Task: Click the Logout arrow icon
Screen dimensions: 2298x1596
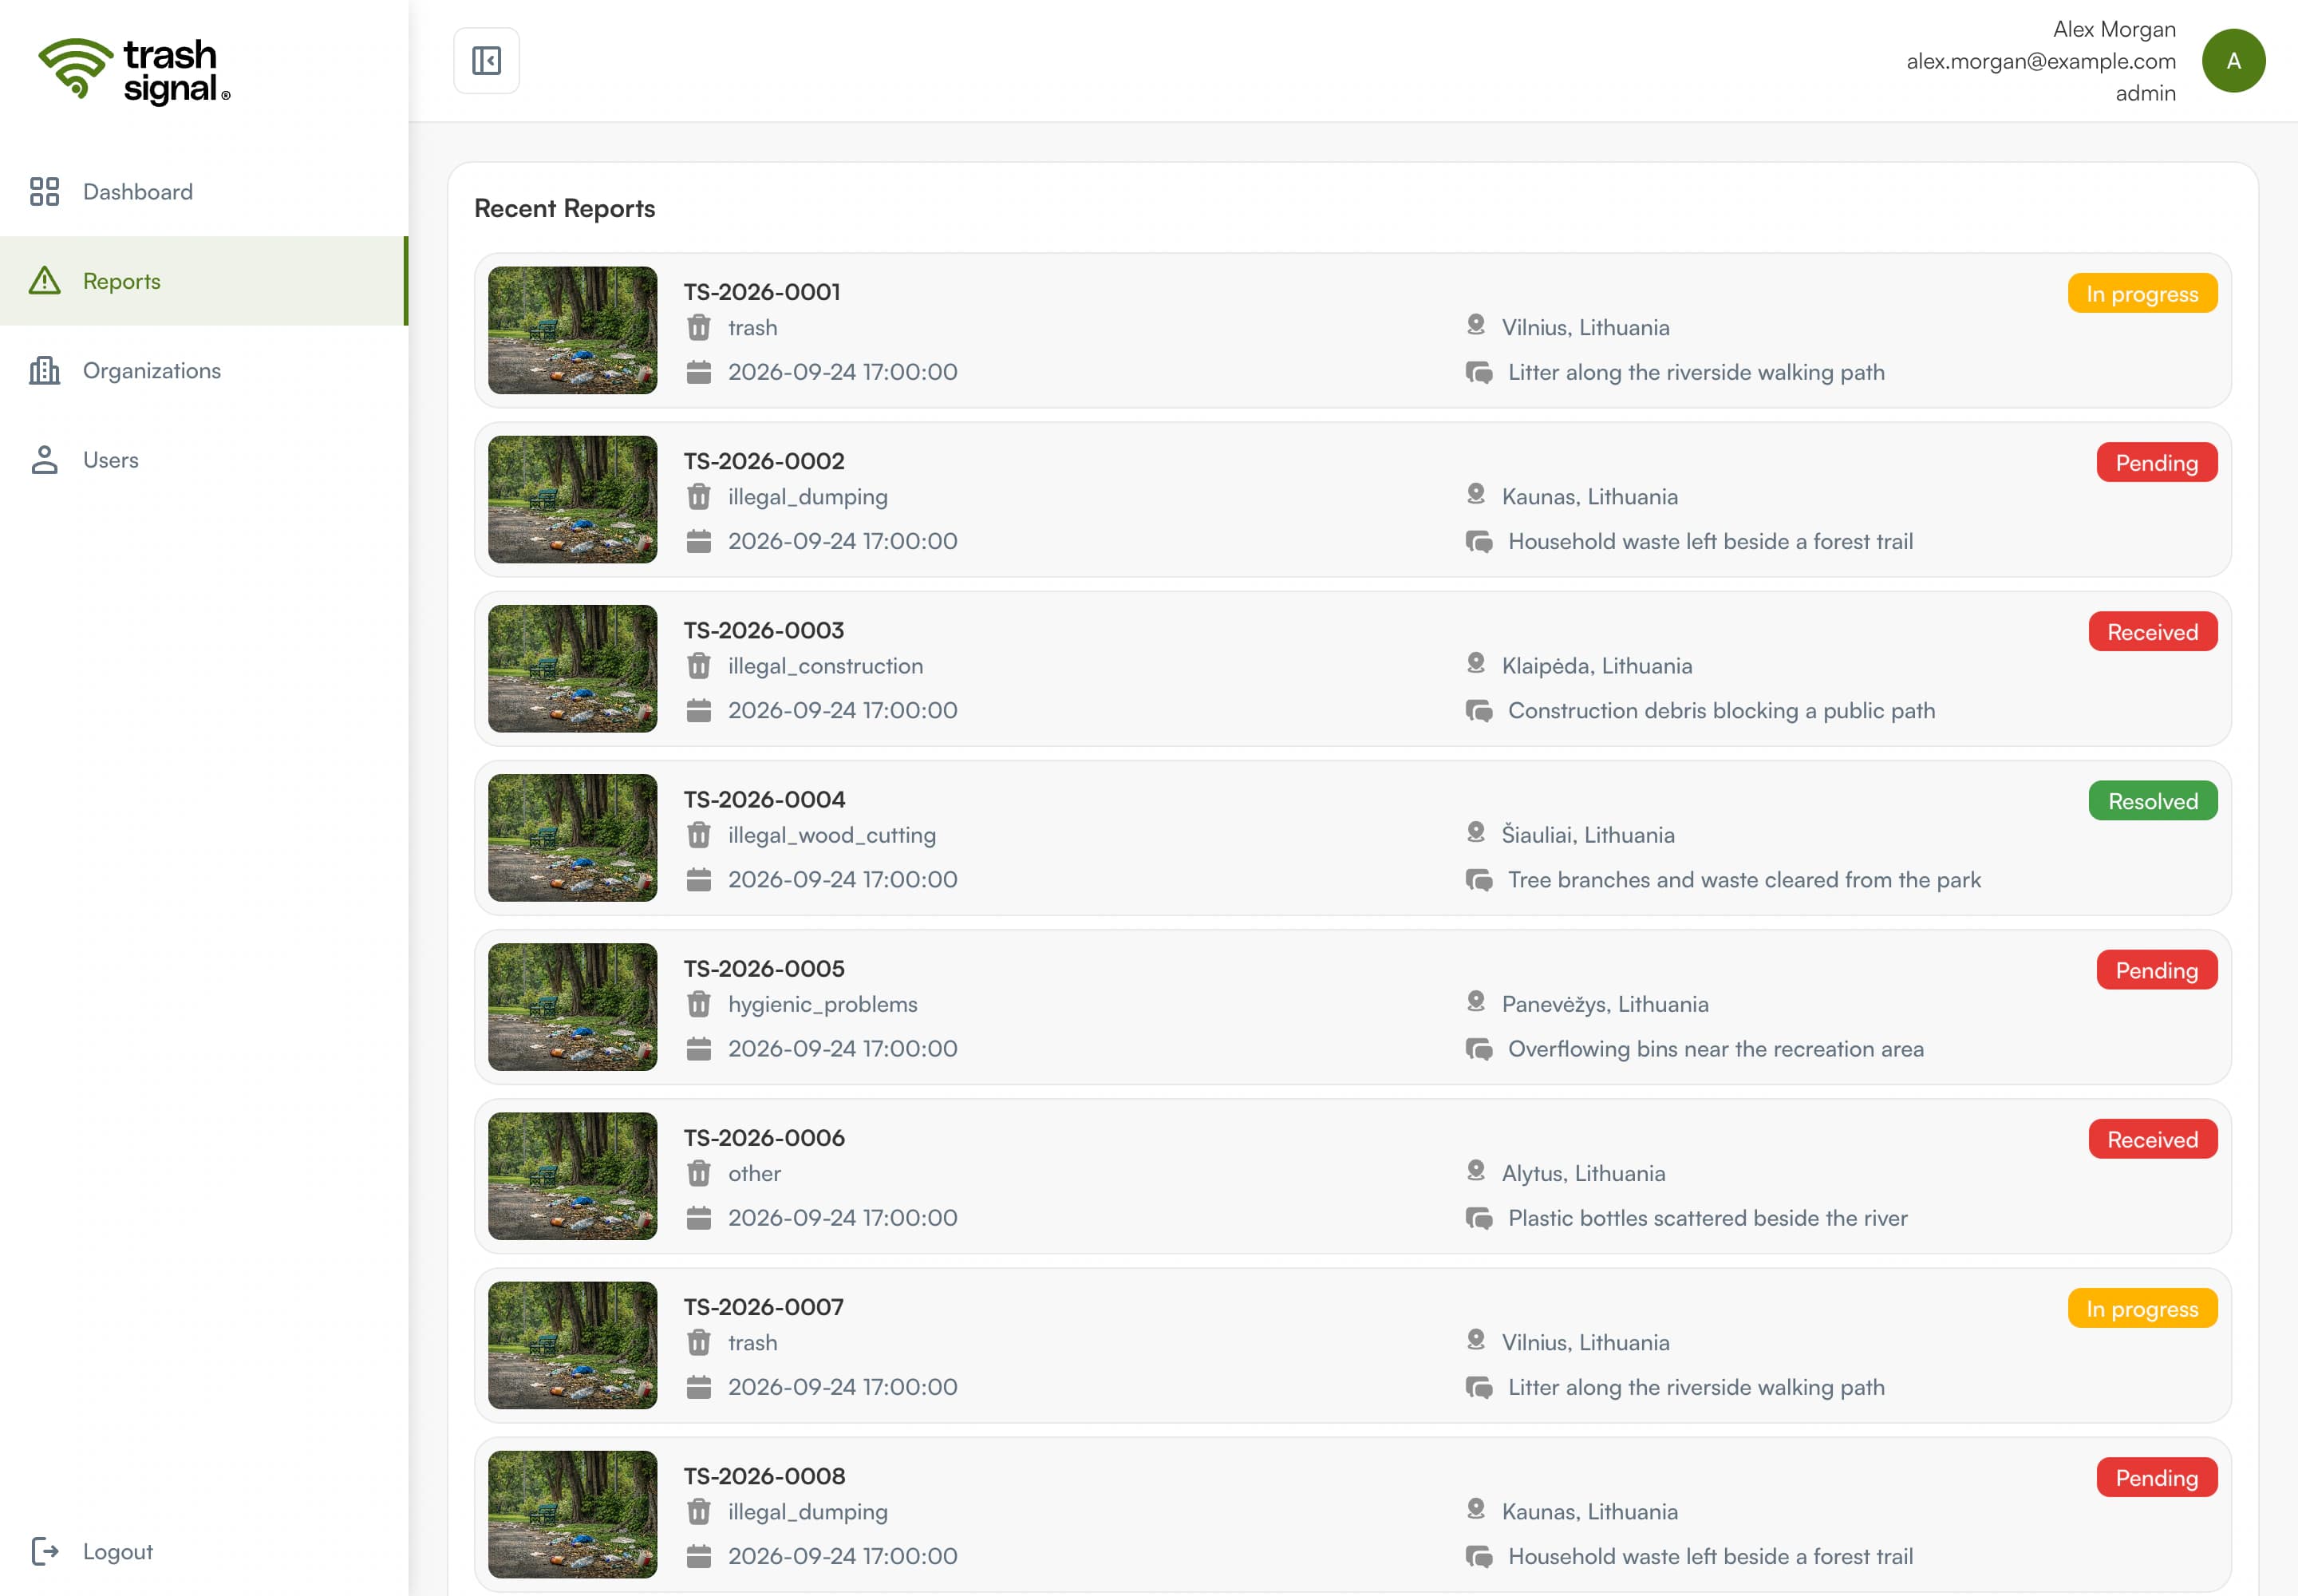Action: click(x=45, y=1551)
